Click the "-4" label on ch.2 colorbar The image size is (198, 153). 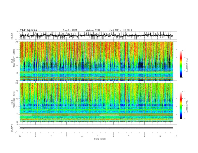184,98
